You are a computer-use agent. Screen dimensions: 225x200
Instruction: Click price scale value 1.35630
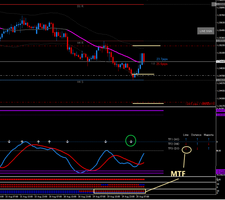[221, 23]
